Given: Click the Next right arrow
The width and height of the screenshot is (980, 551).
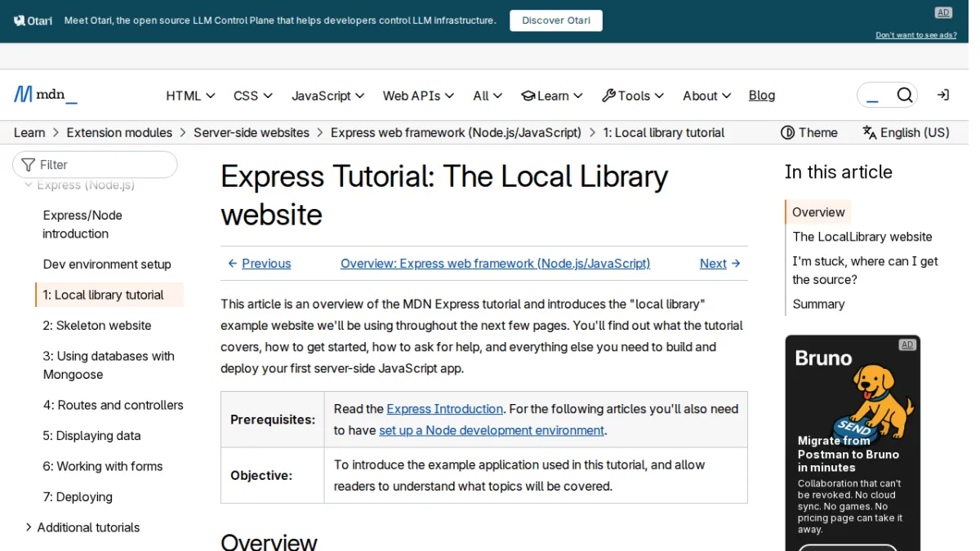Looking at the screenshot, I should 736,264.
